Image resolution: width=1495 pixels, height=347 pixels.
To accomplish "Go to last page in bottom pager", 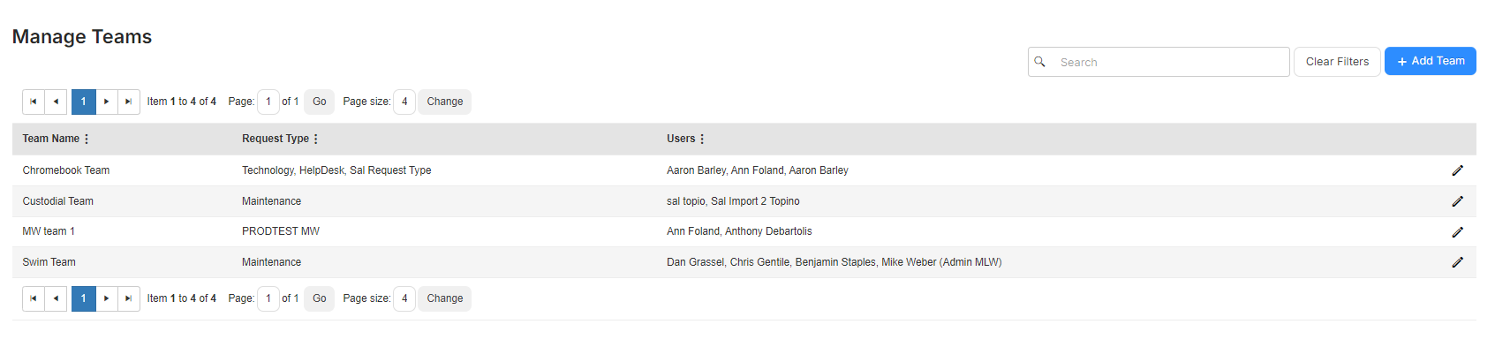I will [x=129, y=298].
